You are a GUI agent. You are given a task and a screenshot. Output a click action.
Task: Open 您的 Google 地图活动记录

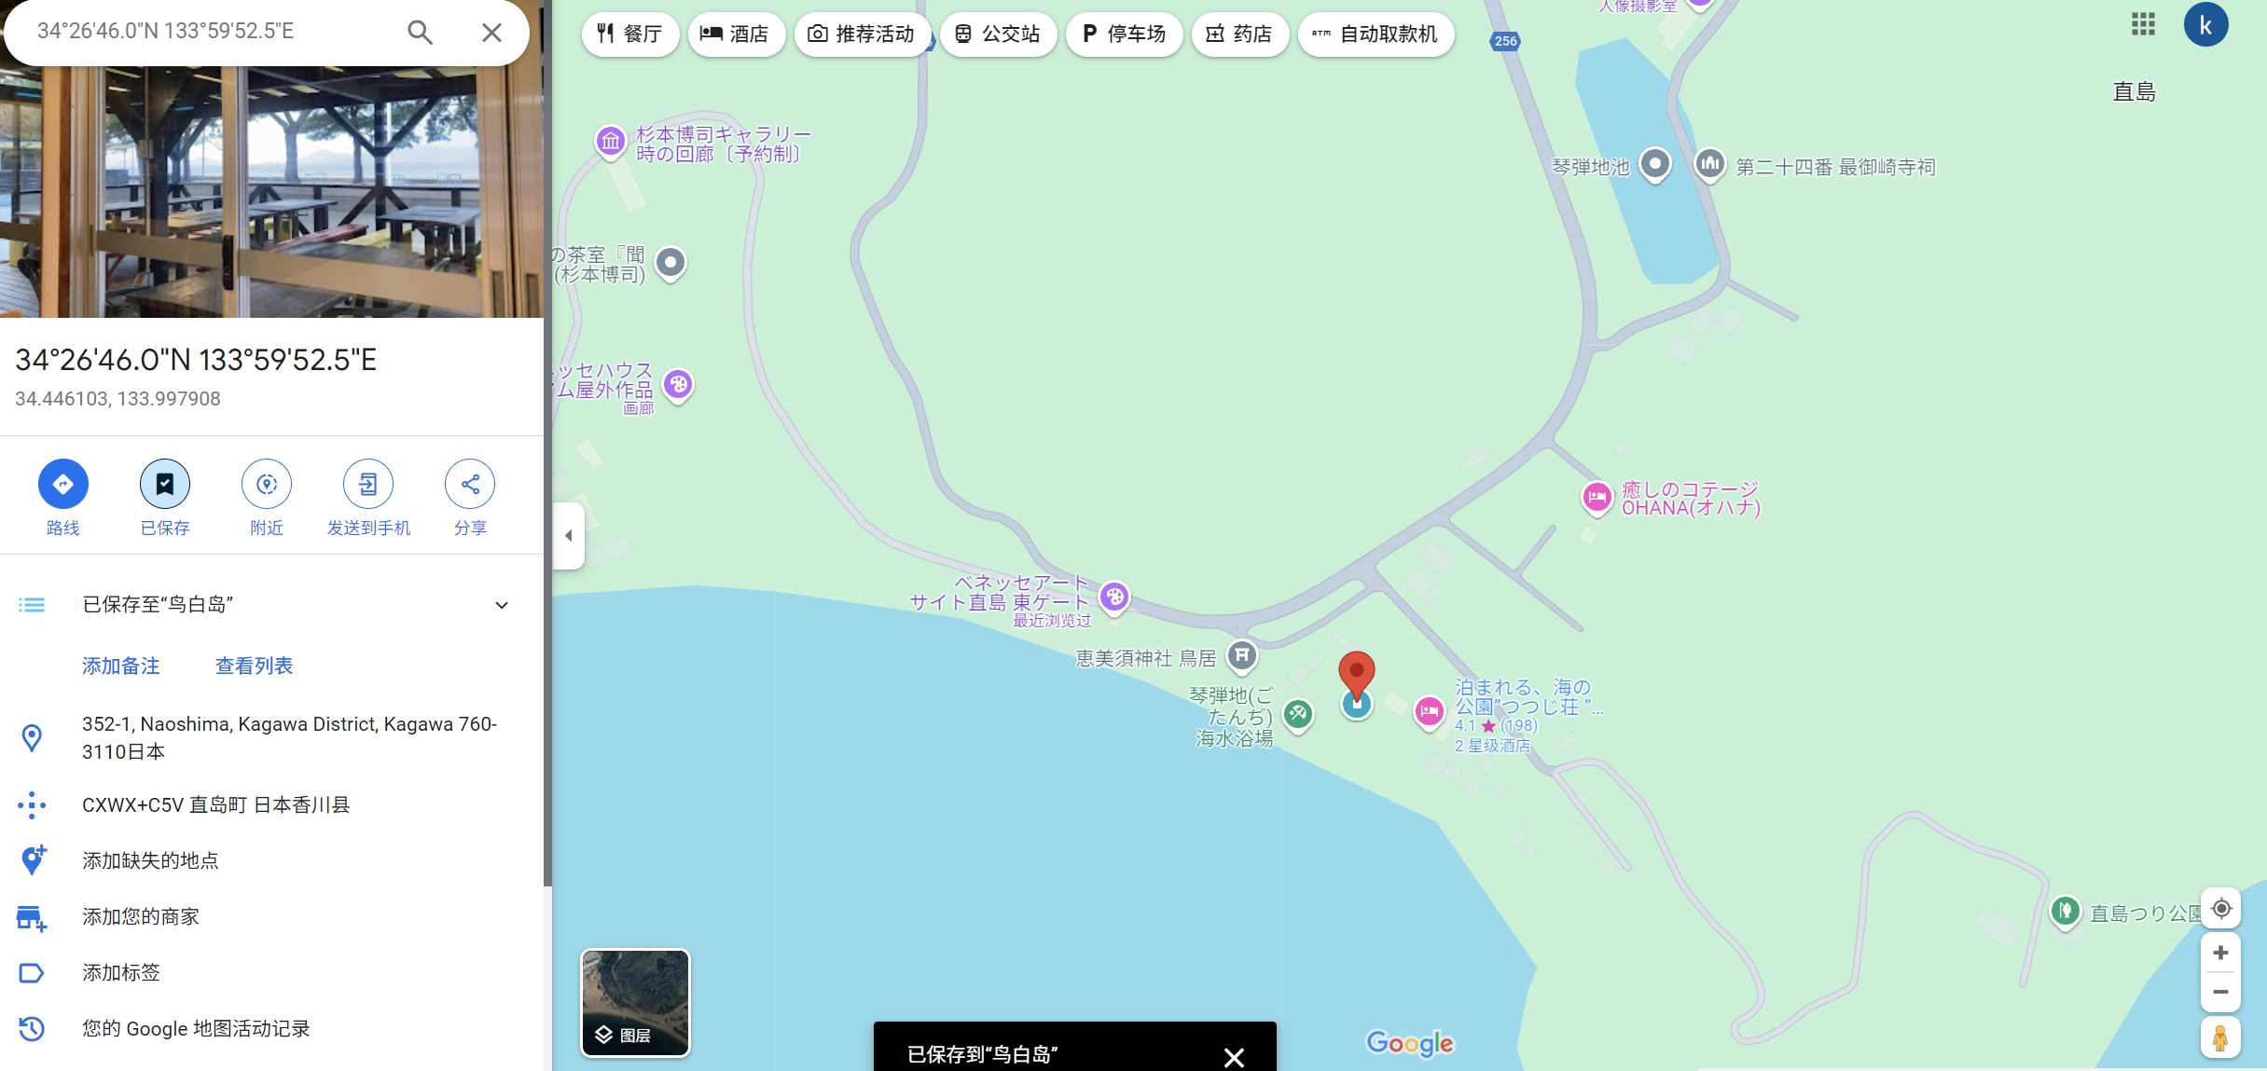coord(271,1028)
